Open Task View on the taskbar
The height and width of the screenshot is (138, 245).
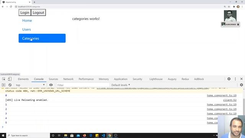pos(59,135)
